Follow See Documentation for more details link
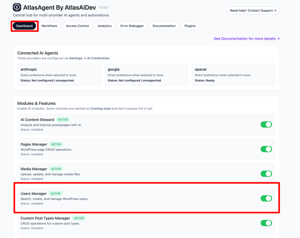Image resolution: width=300 pixels, height=238 pixels. [247, 39]
